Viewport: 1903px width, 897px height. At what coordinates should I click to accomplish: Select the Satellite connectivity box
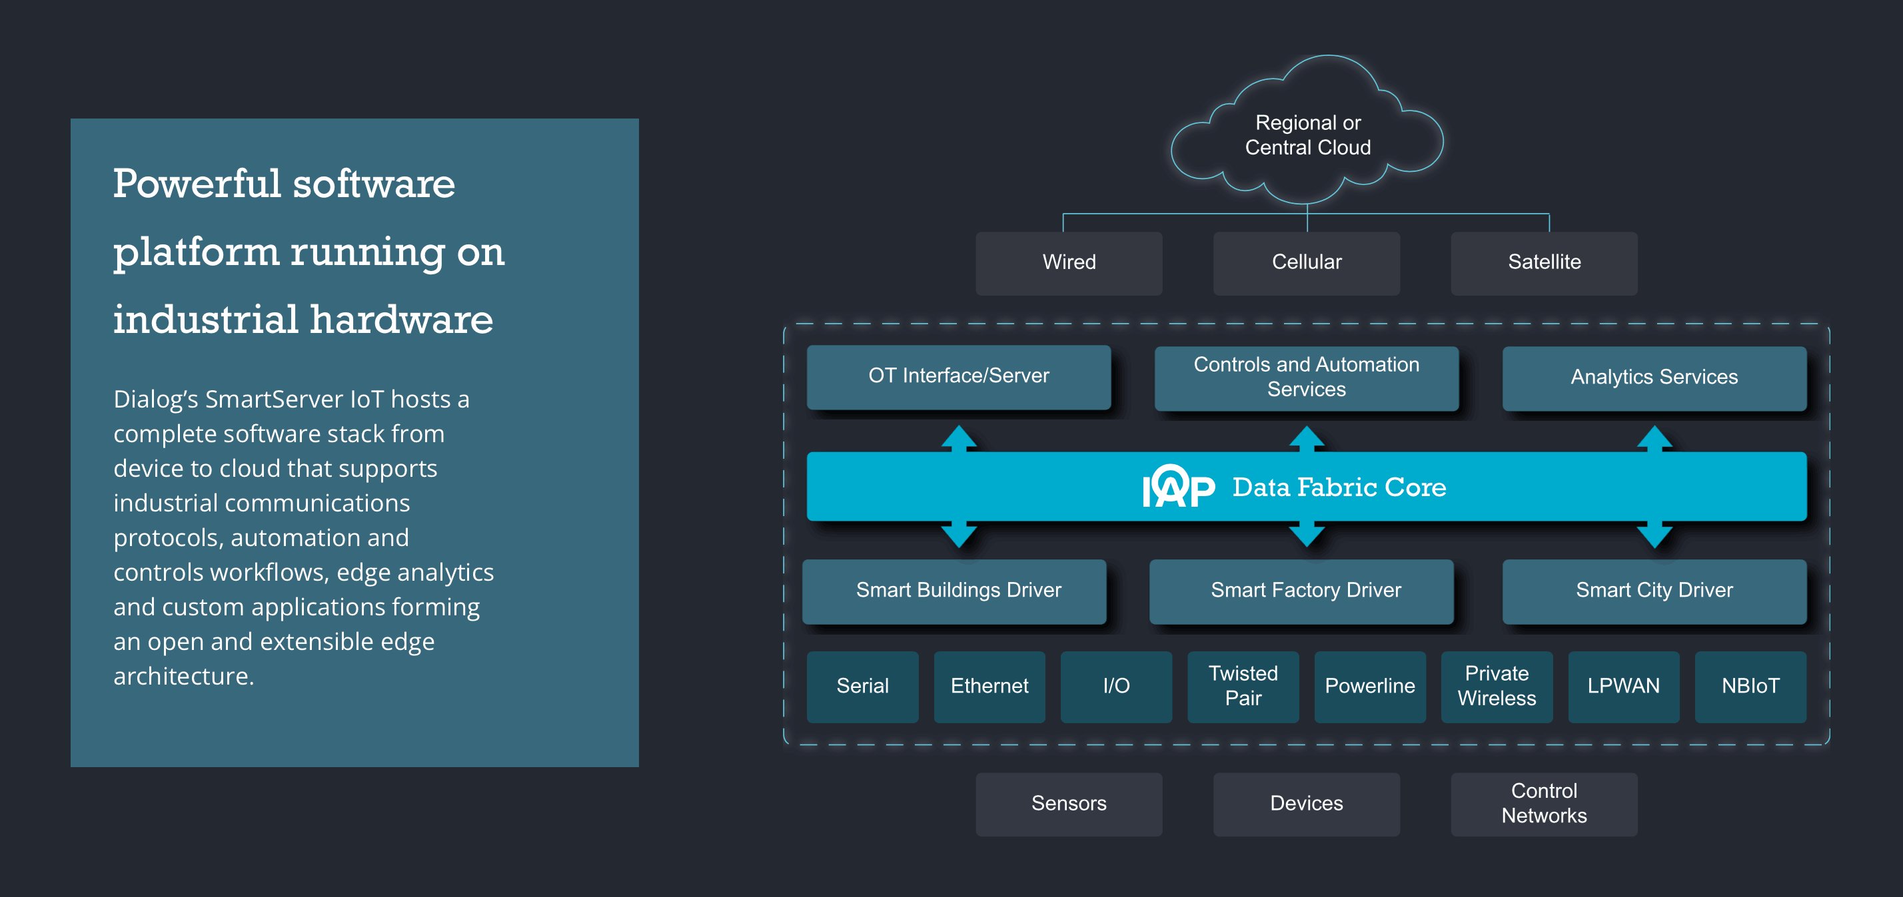(x=1543, y=263)
